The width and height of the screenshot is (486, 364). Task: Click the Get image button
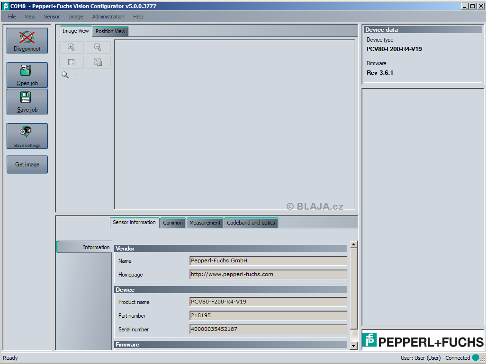(27, 165)
